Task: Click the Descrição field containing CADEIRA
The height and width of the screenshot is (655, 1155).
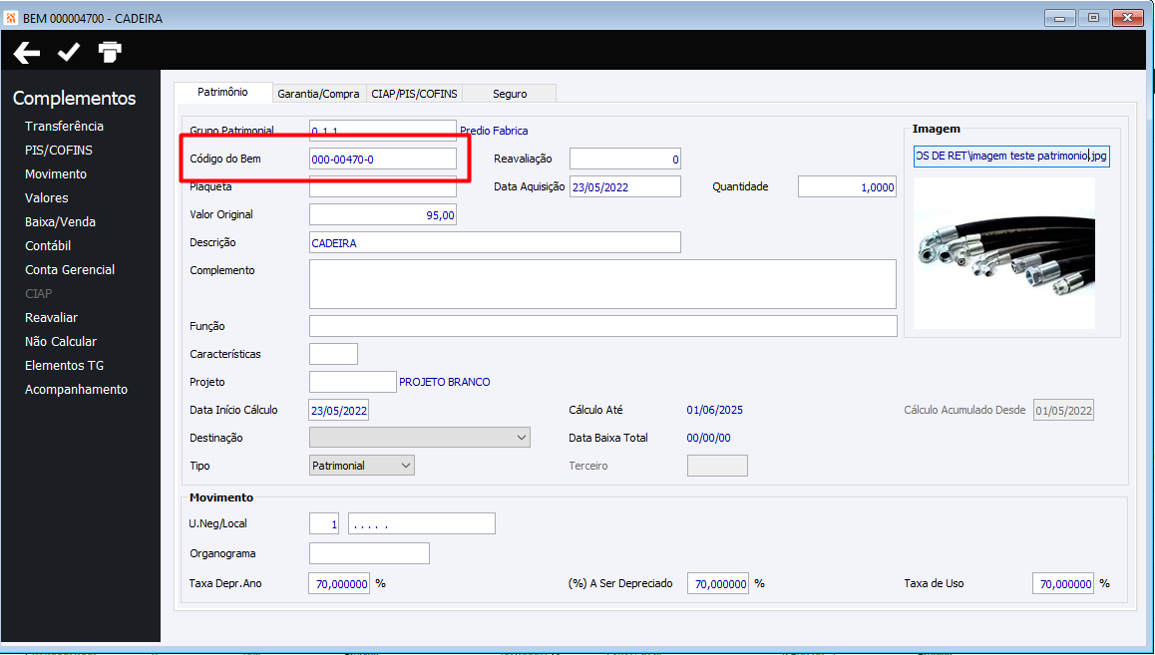Action: pos(495,243)
